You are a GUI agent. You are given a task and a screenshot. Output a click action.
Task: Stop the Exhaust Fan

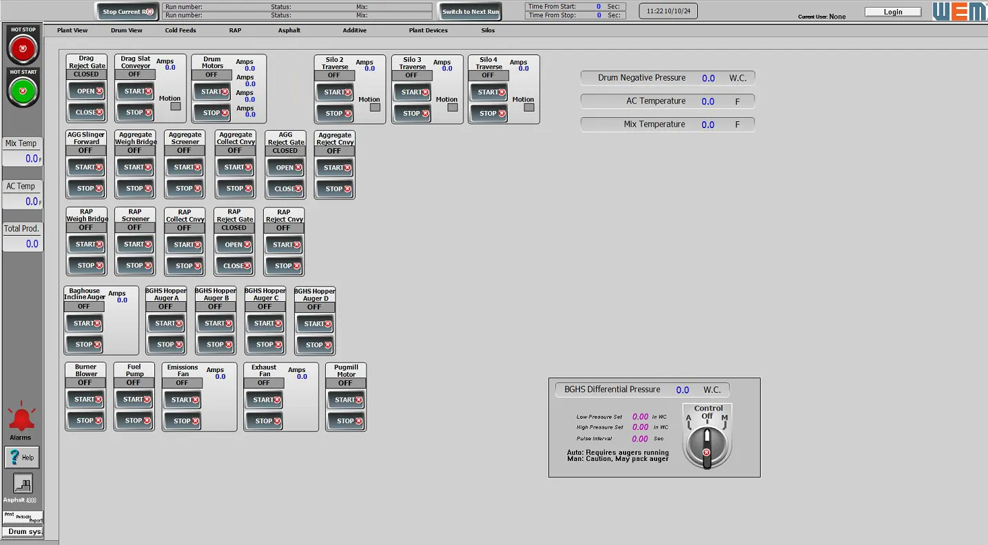[263, 421]
